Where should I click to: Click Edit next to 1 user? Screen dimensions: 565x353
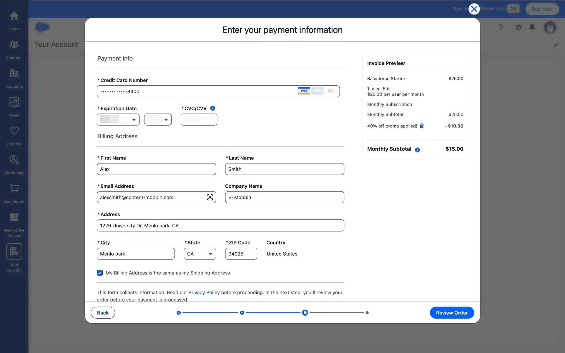pyautogui.click(x=386, y=89)
